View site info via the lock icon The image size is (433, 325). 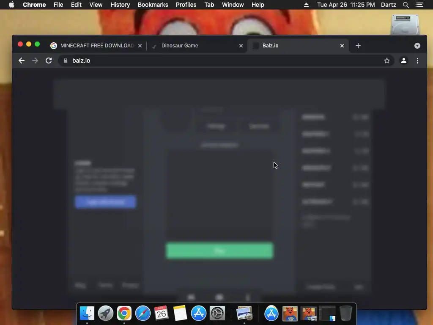click(66, 61)
